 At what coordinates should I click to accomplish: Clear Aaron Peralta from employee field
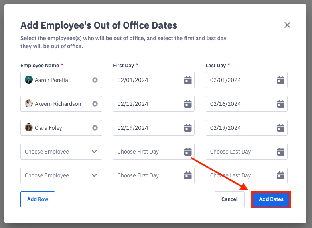95,80
